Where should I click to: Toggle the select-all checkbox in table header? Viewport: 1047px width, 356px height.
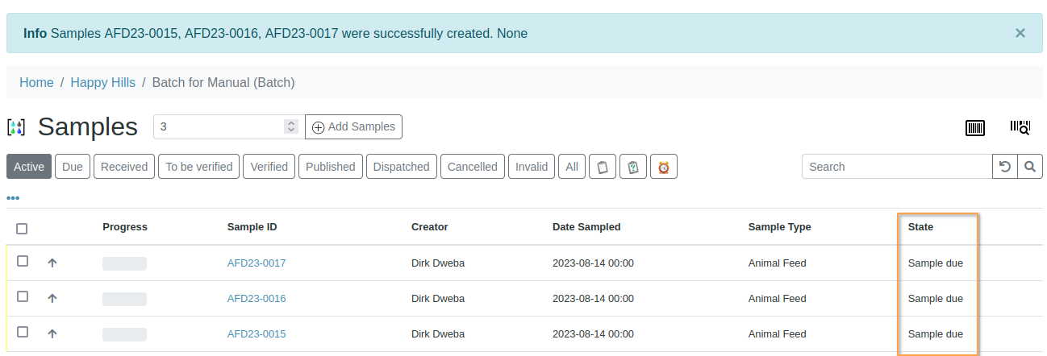[x=22, y=229]
